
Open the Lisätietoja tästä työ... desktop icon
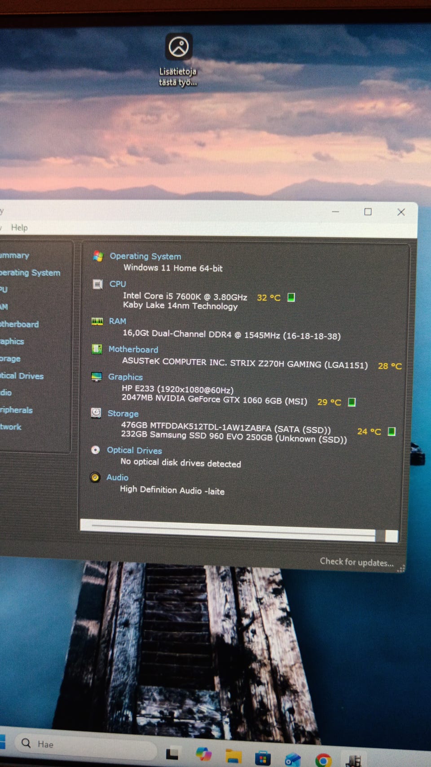click(x=178, y=60)
